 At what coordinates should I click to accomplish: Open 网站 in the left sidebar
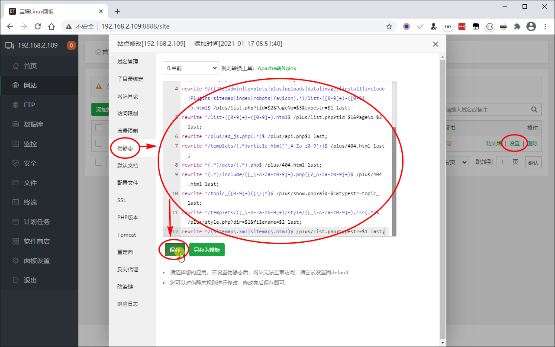[x=39, y=85]
